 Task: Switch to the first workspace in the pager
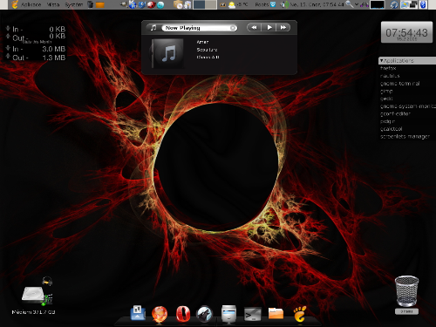coord(199,4)
